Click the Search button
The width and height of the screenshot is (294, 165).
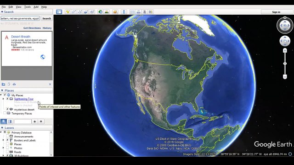(x=47, y=18)
